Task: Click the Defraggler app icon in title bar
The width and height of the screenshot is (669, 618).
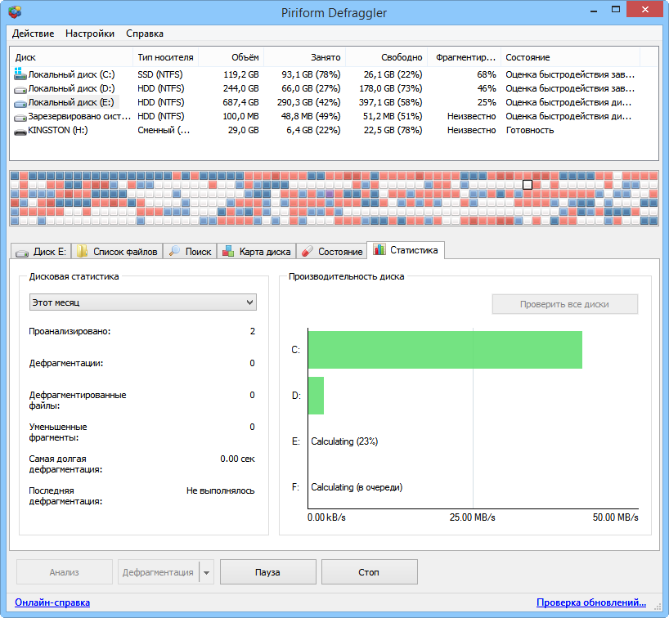Action: (x=15, y=11)
